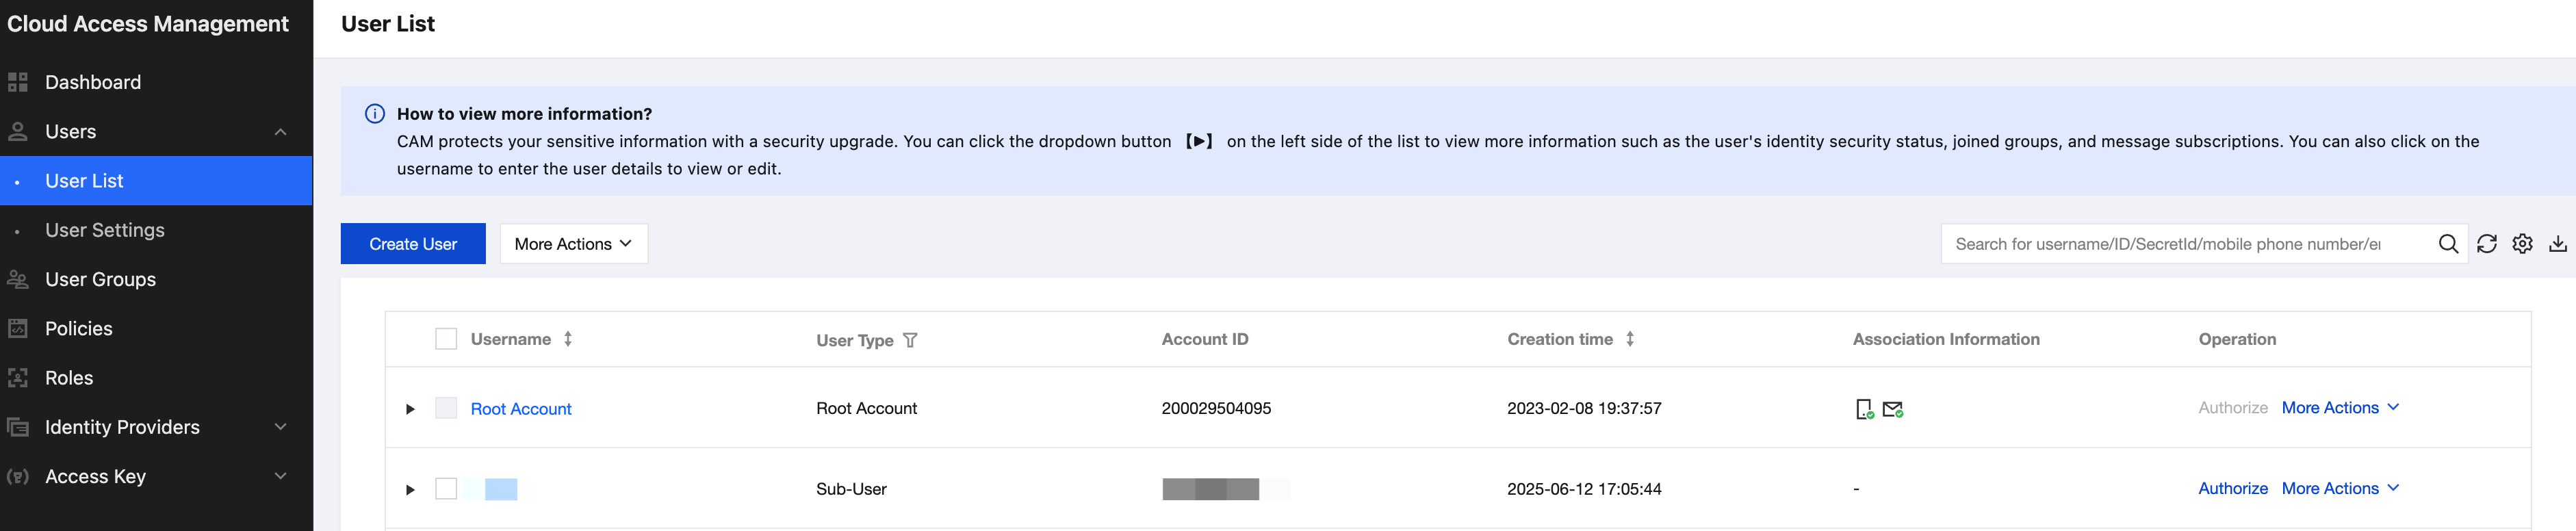Tick the Sub-User row checkbox
Image resolution: width=2576 pixels, height=531 pixels.
pos(446,489)
